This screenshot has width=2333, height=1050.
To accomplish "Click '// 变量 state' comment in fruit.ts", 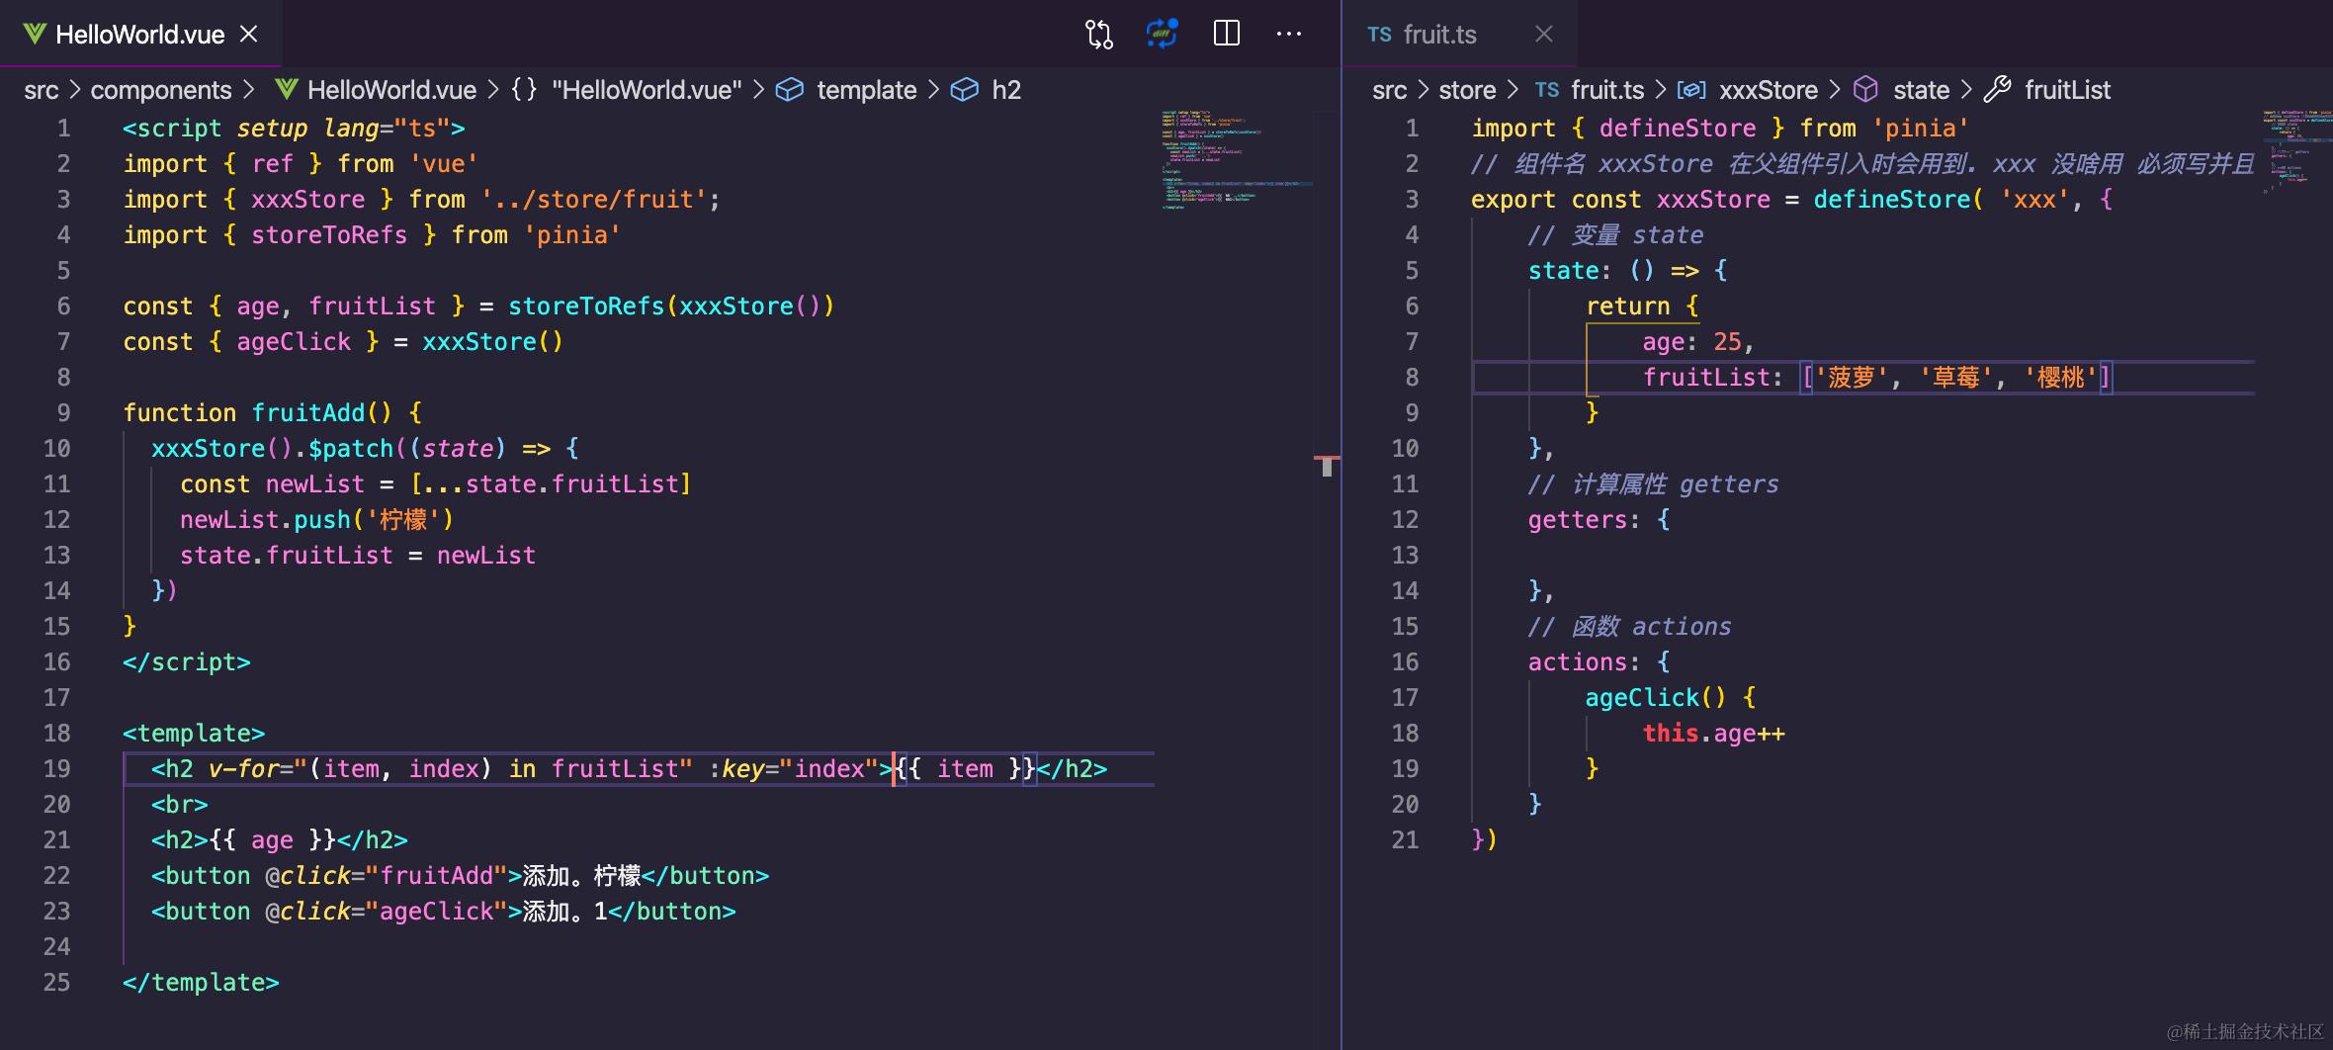I will coord(1615,234).
